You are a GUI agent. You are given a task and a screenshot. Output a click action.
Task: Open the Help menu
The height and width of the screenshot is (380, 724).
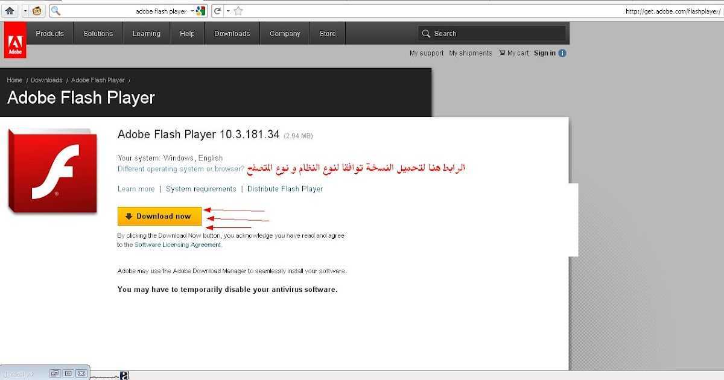point(187,34)
